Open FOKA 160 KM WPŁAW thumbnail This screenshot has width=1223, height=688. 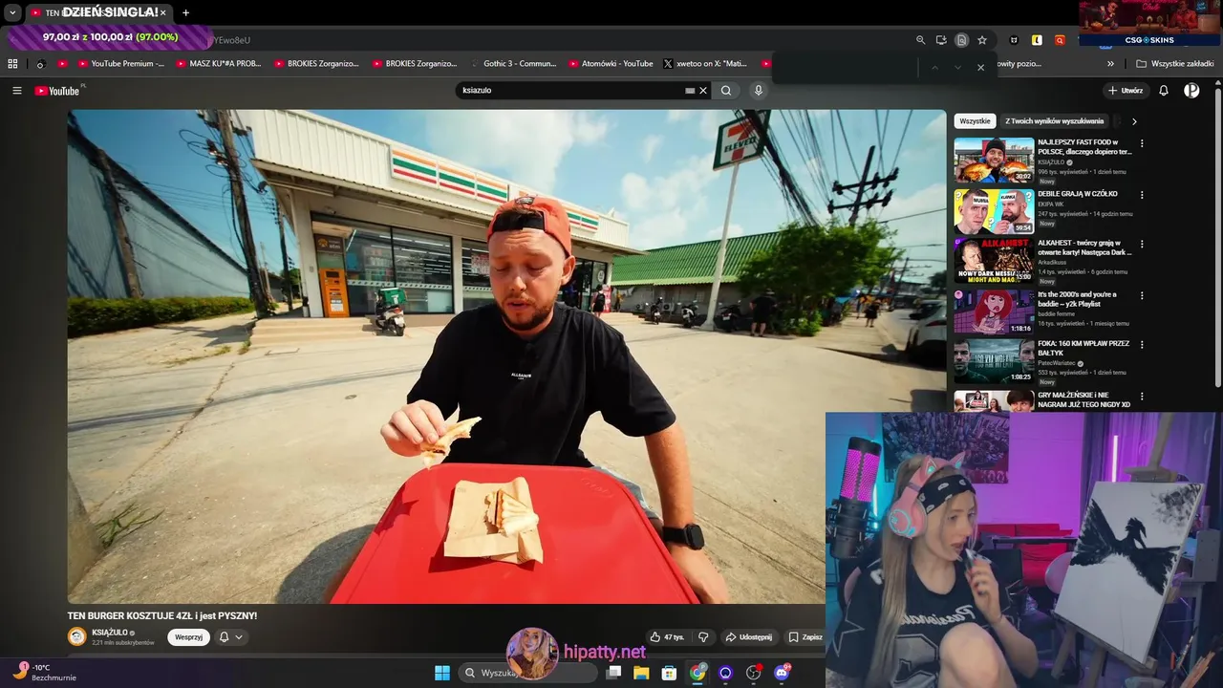(994, 361)
